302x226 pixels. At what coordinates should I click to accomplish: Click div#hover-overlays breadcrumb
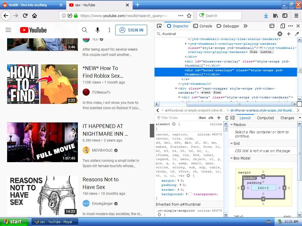[x=262, y=110]
